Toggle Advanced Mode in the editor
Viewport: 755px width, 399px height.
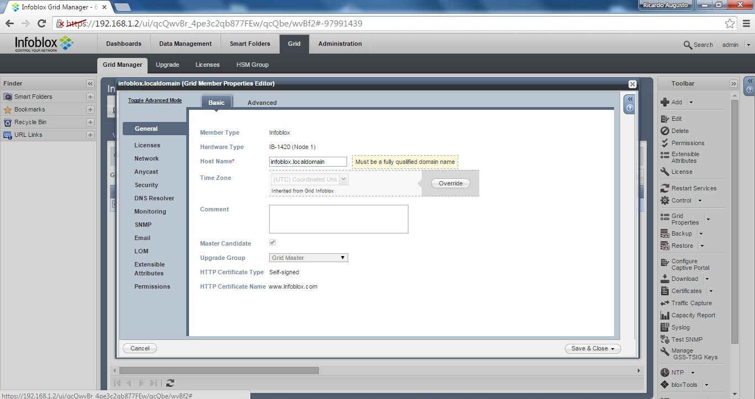click(155, 100)
